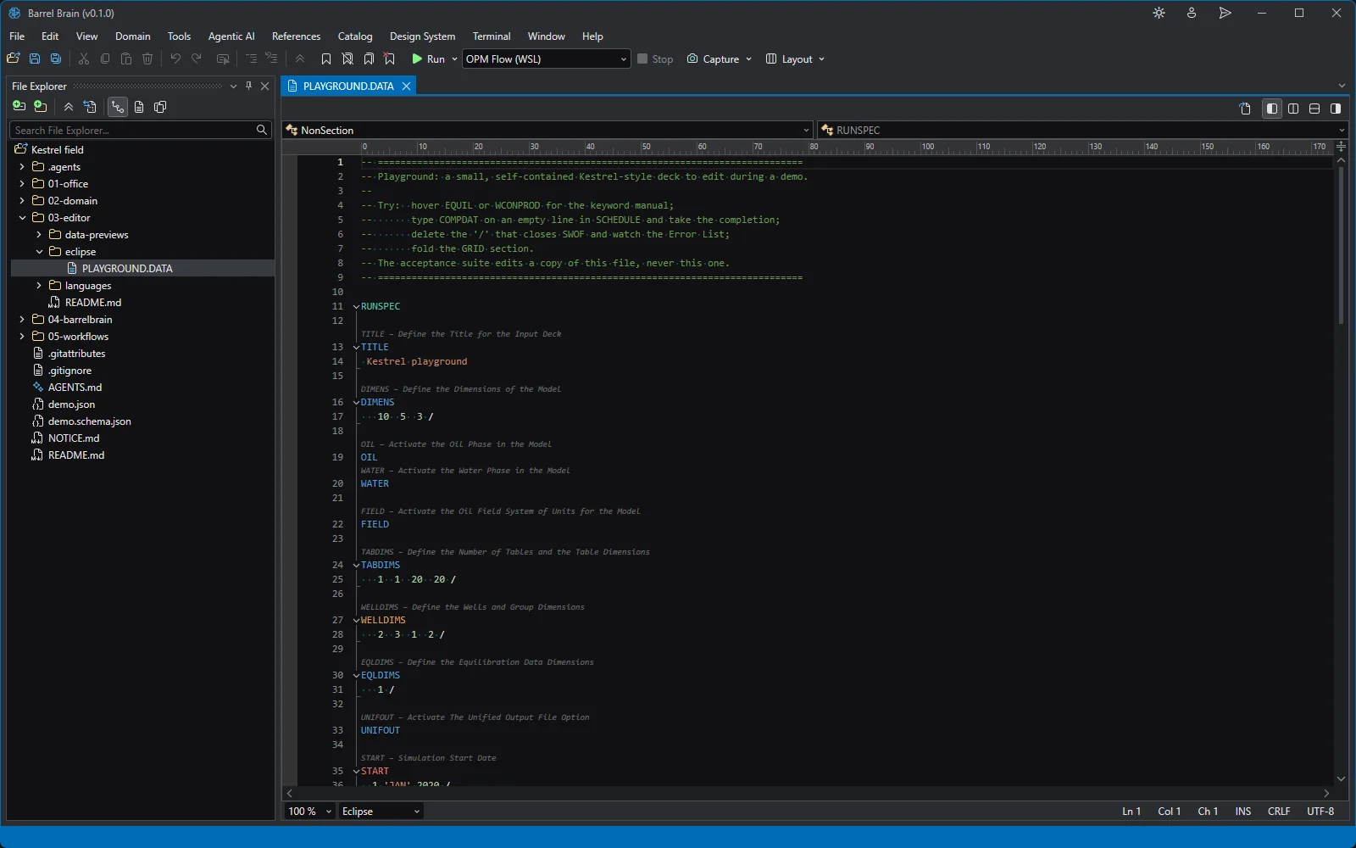Switch to right-pane-only layout toggle
1356x848 pixels.
[x=1336, y=109]
